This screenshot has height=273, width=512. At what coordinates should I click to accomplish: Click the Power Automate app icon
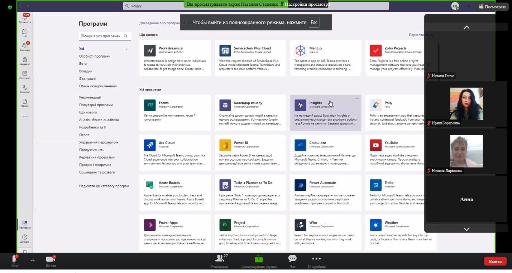click(300, 185)
